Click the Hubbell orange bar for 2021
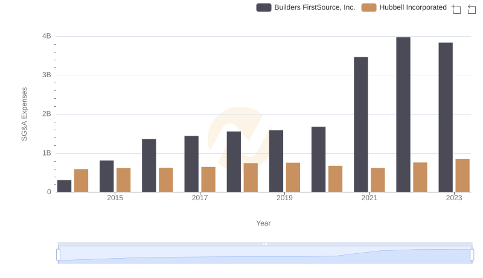 pos(378,180)
